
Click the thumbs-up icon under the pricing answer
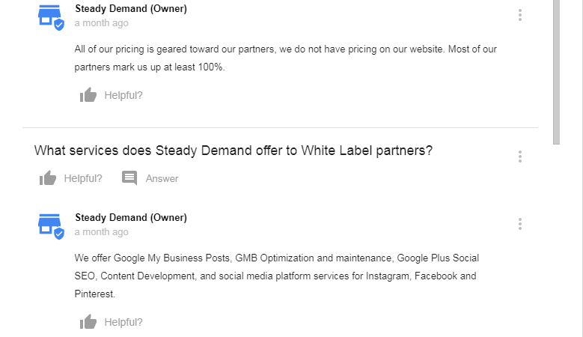coord(88,95)
